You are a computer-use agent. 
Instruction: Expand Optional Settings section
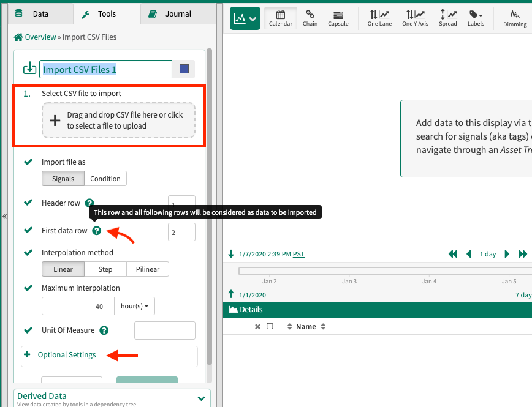tap(67, 355)
